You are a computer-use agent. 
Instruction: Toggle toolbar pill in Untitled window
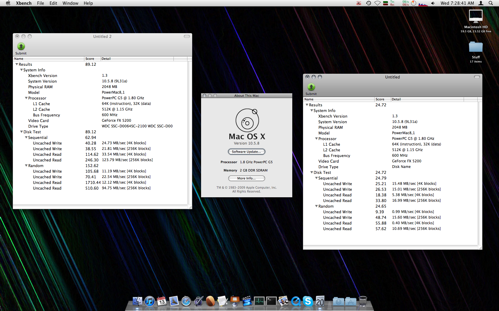coord(477,77)
